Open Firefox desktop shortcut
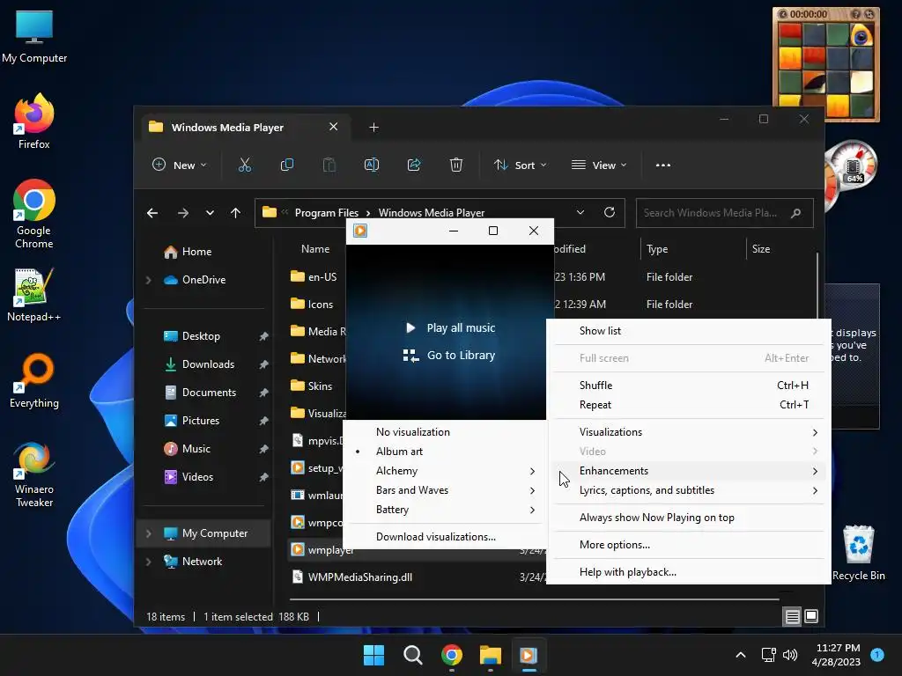 pyautogui.click(x=34, y=121)
